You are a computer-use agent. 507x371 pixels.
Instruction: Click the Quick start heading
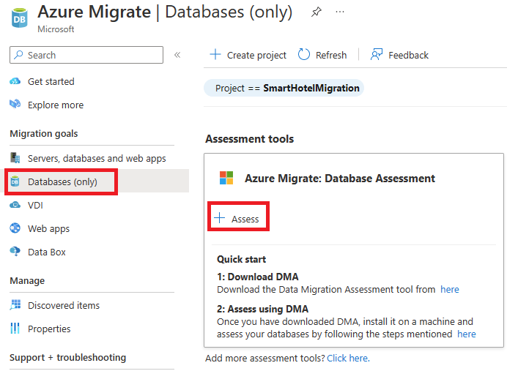pyautogui.click(x=242, y=259)
